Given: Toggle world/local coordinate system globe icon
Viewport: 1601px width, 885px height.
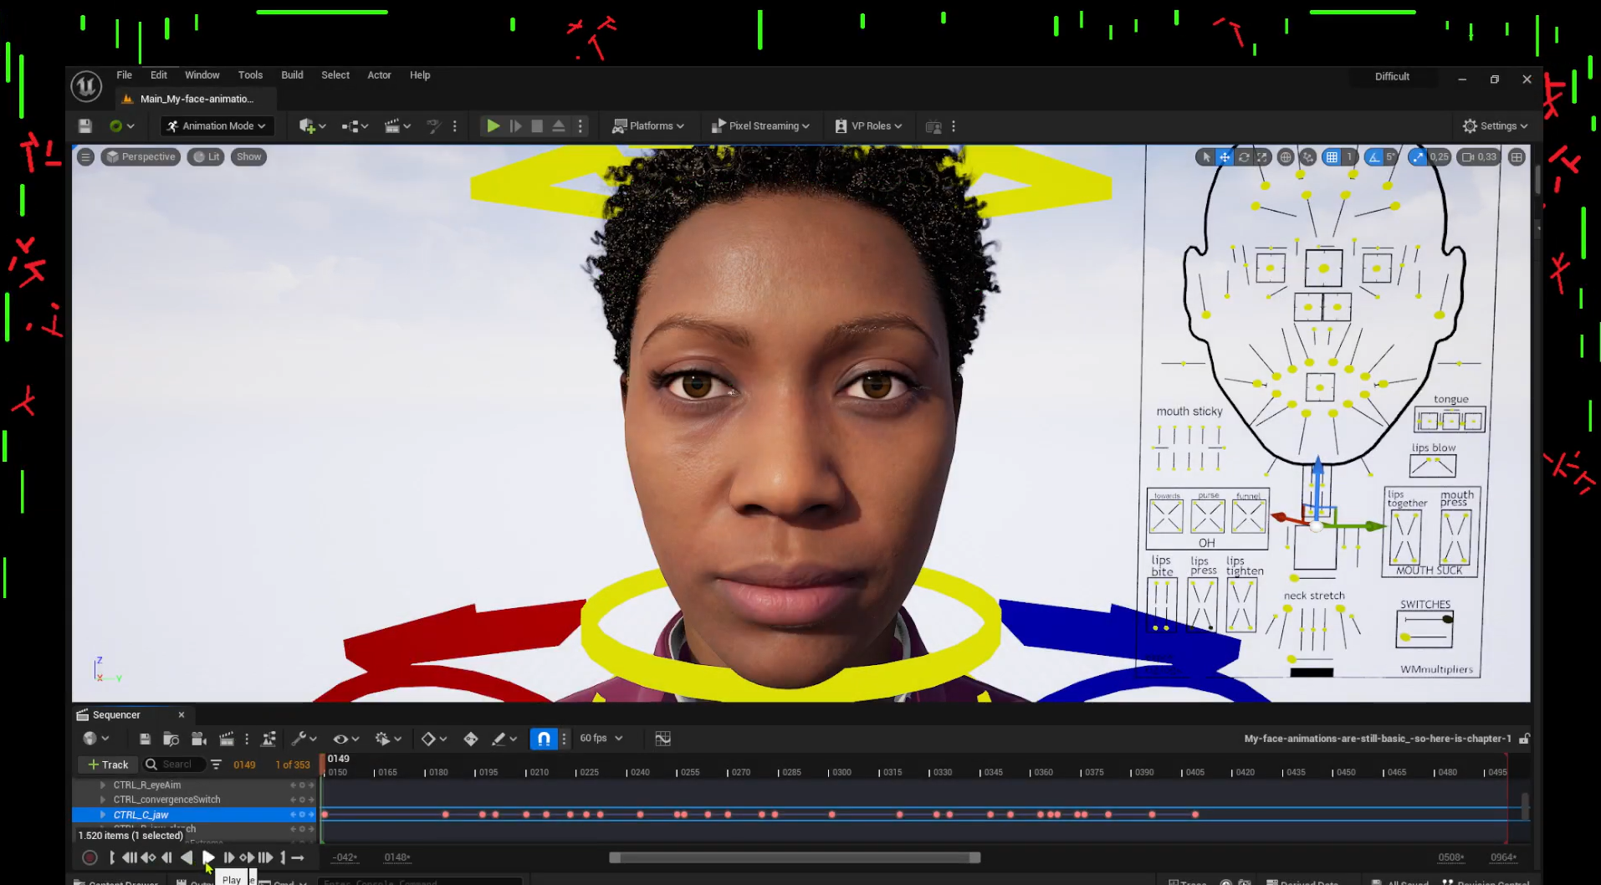Looking at the screenshot, I should [1286, 157].
